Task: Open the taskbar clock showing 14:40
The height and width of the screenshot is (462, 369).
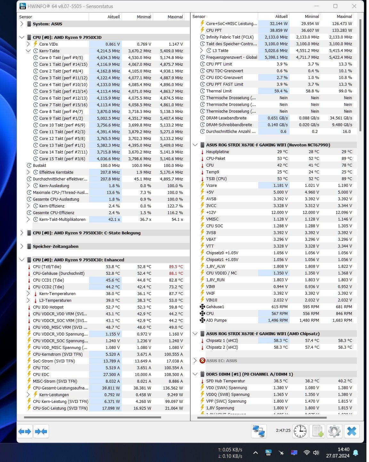Action: coord(338,452)
